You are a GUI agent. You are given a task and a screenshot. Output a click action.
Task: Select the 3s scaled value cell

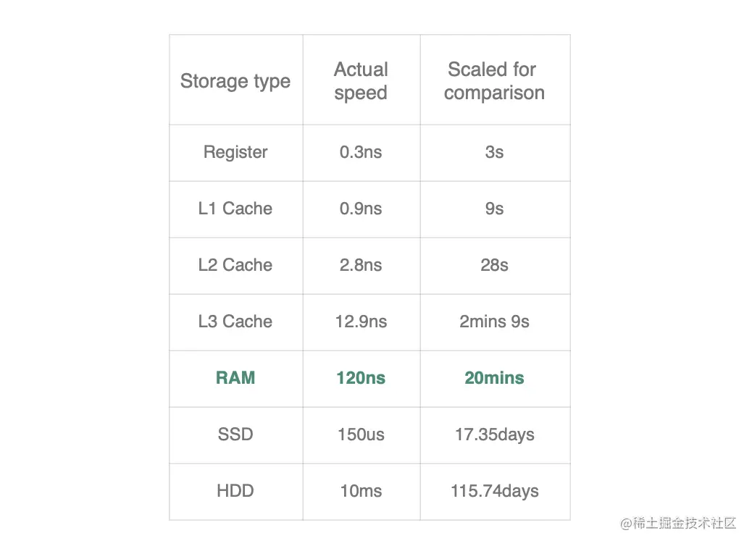[495, 153]
